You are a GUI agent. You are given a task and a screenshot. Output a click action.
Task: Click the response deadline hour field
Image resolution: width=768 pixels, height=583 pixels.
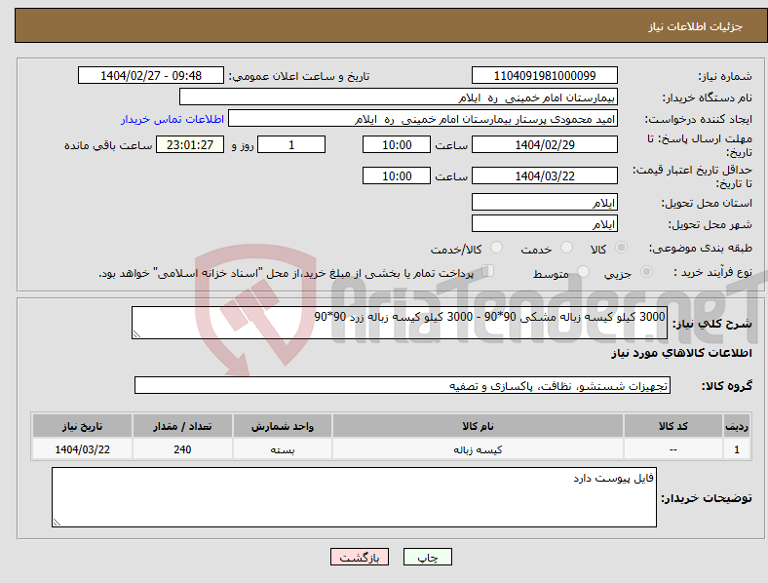(x=397, y=144)
